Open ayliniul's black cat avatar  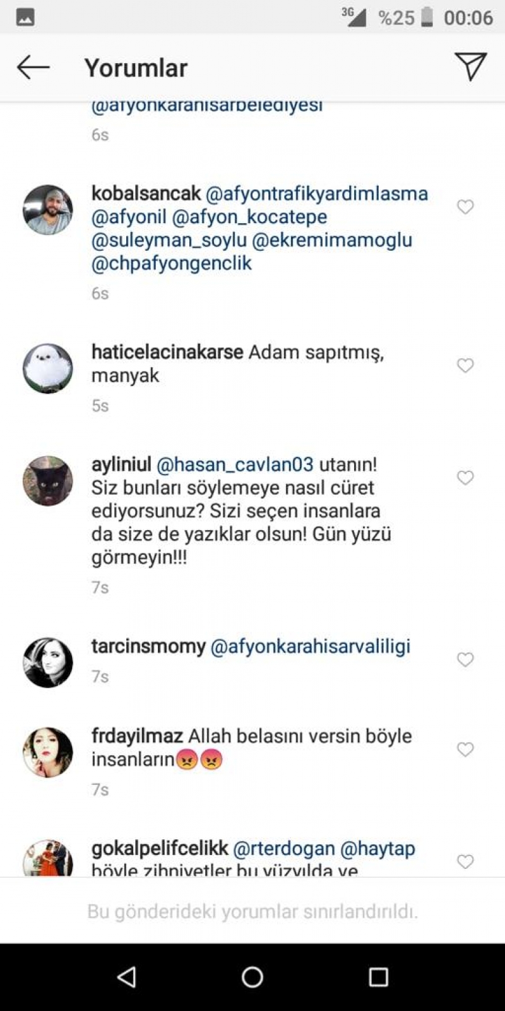point(48,481)
